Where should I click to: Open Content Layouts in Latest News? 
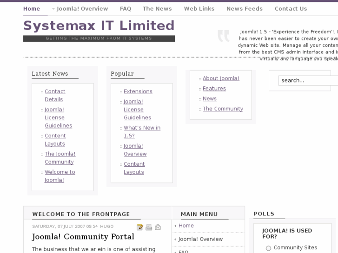coord(55,140)
